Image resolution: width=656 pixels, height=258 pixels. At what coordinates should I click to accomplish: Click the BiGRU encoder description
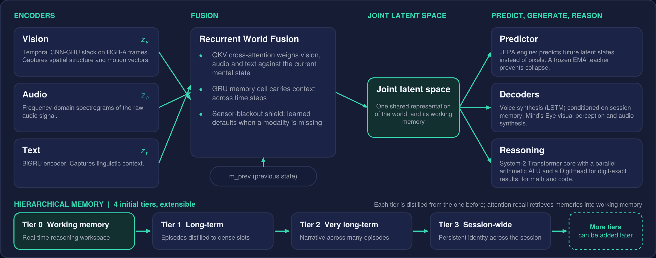coord(83,163)
